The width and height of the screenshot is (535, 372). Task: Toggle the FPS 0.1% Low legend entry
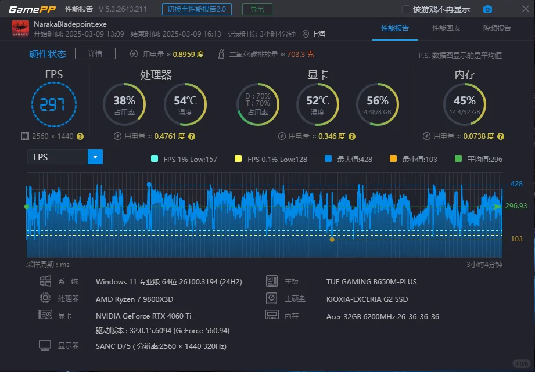coord(271,159)
